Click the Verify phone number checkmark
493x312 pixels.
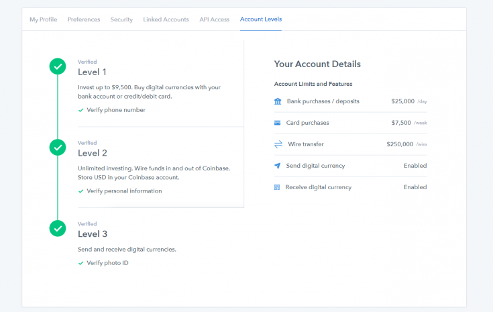tap(80, 110)
